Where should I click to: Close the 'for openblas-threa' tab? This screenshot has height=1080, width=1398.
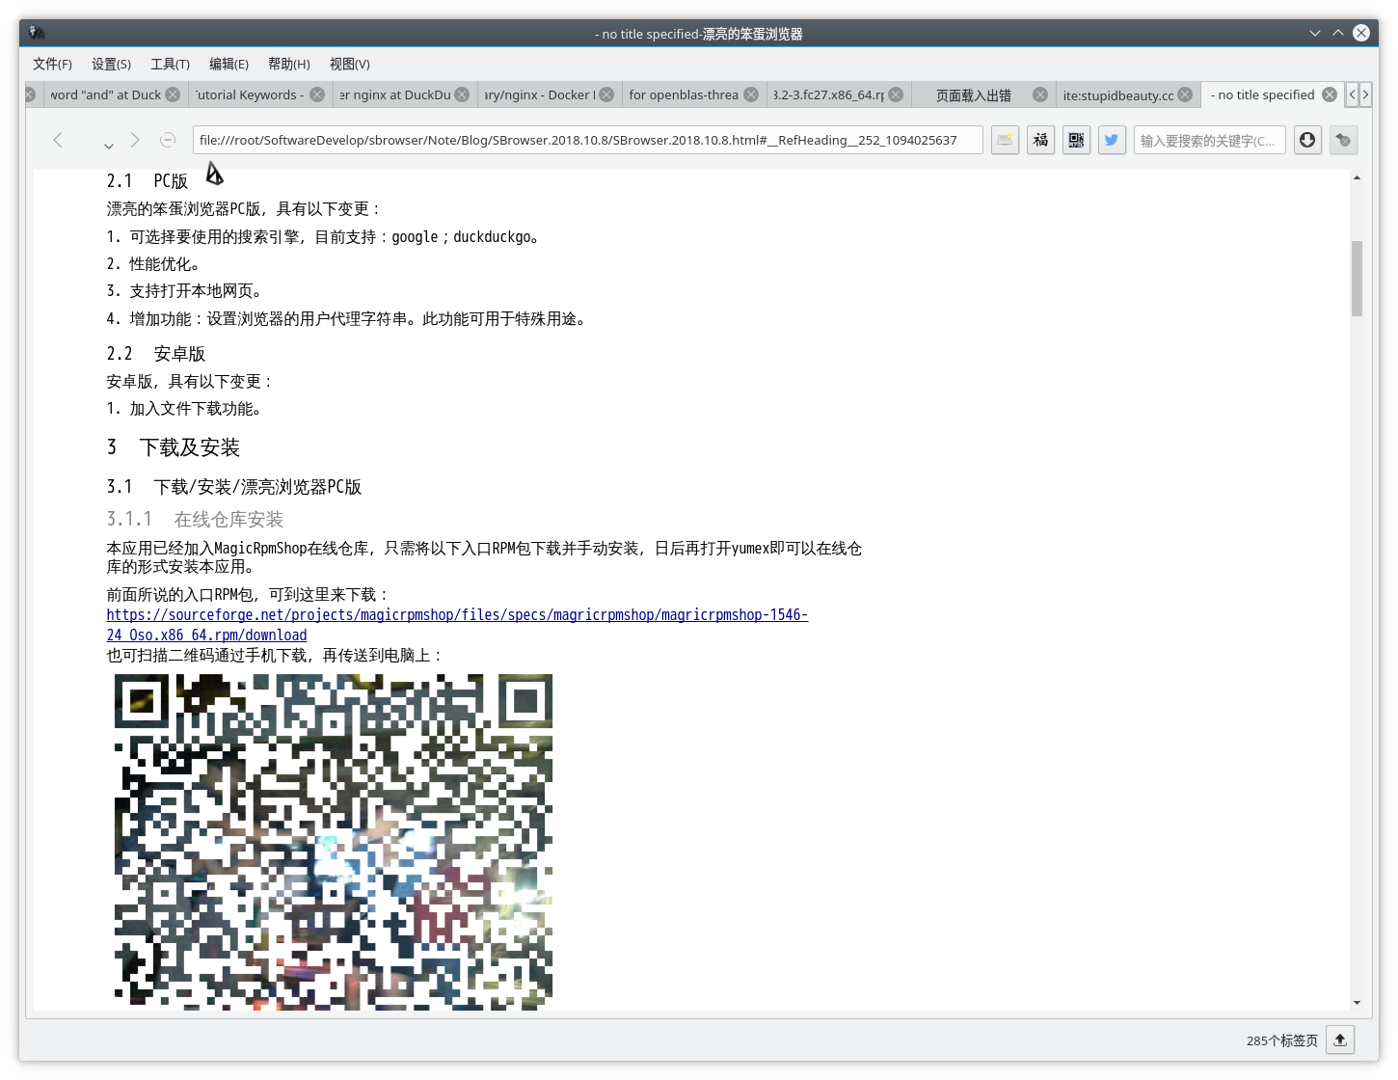[751, 94]
